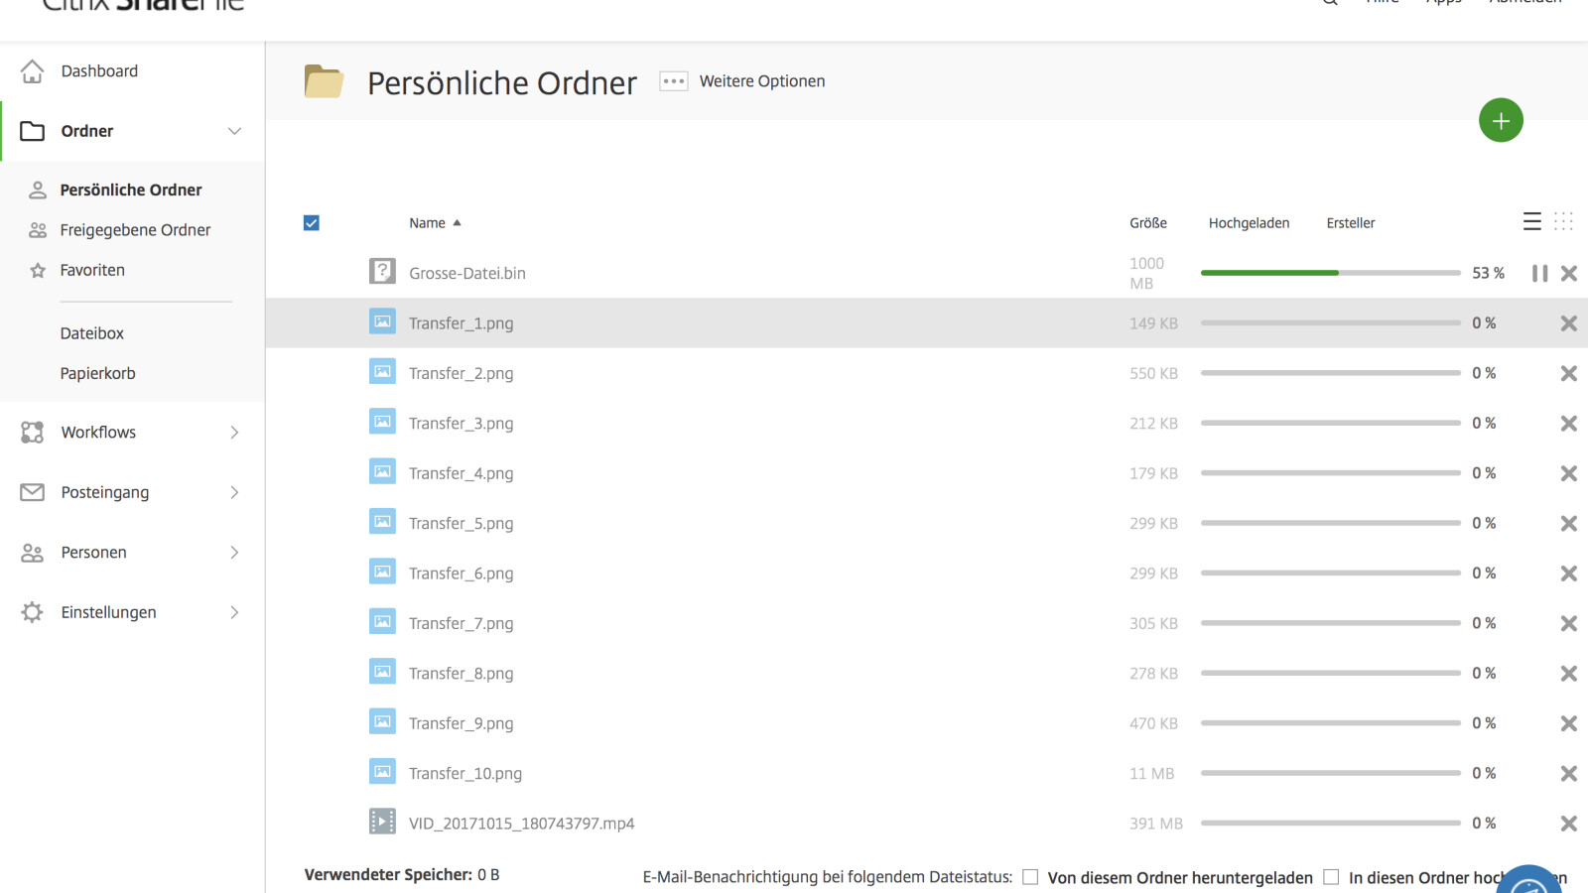Image resolution: width=1588 pixels, height=893 pixels.
Task: Pause the Grosse-Datei.bin upload
Action: [1539, 273]
